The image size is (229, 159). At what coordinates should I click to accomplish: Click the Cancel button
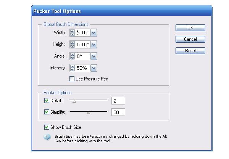coord(190,39)
